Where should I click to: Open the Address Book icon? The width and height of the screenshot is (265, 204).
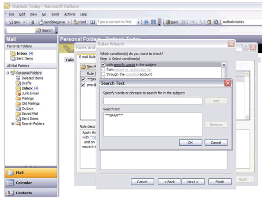(92, 22)
